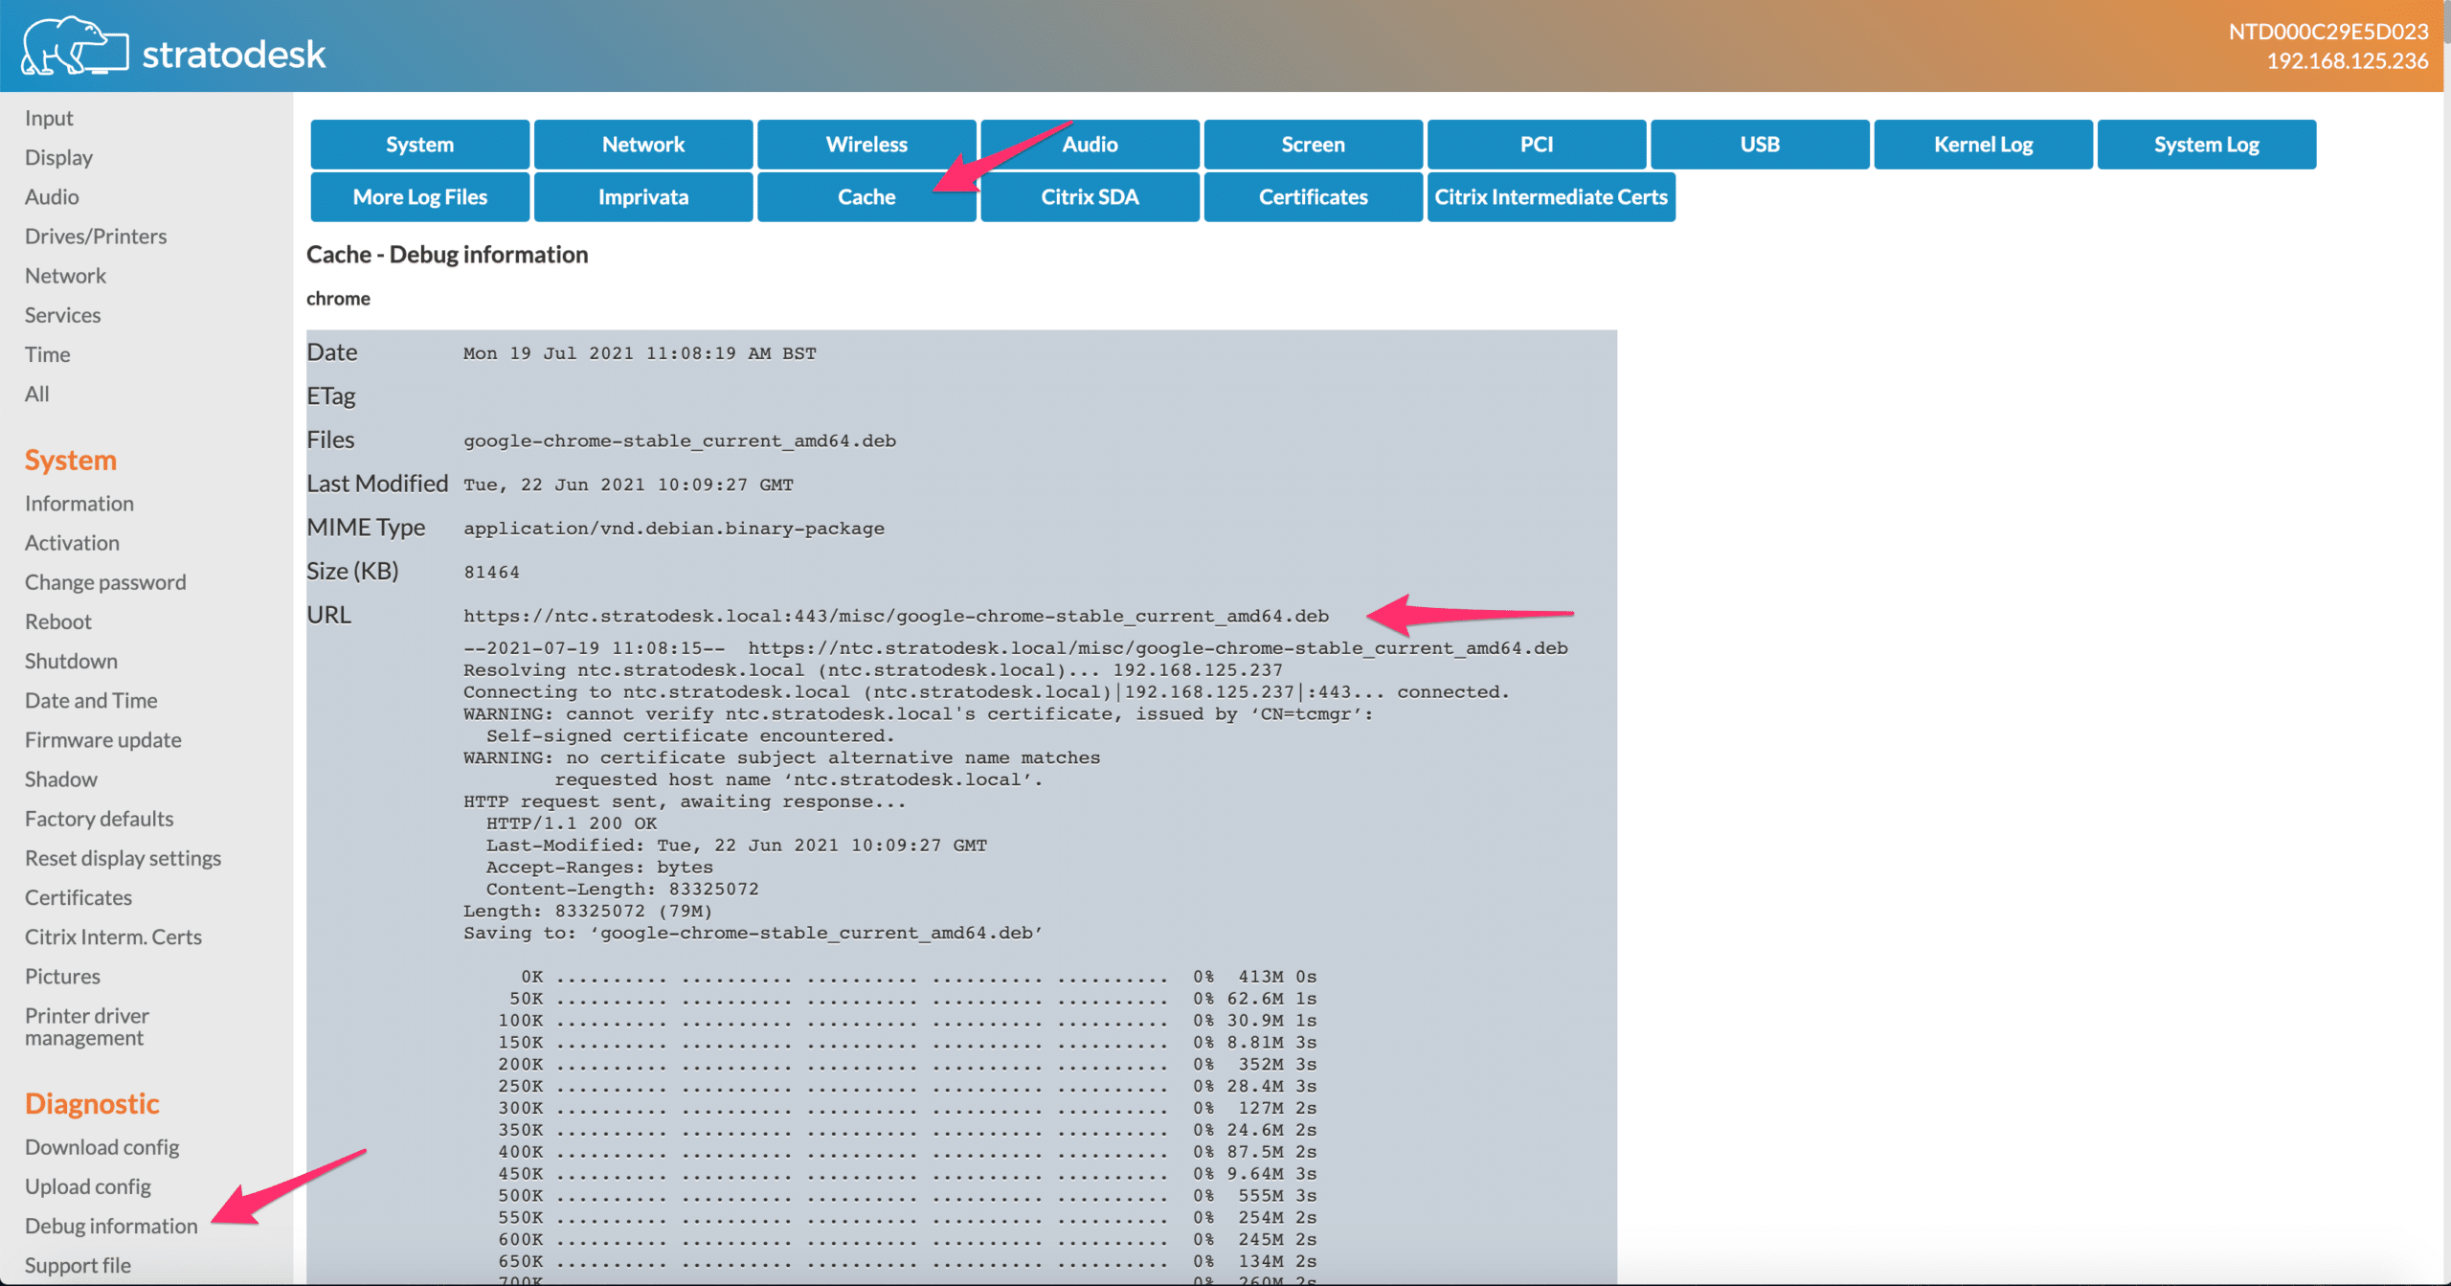Click the Diagnostic section heading
2451x1286 pixels.
pos(92,1103)
